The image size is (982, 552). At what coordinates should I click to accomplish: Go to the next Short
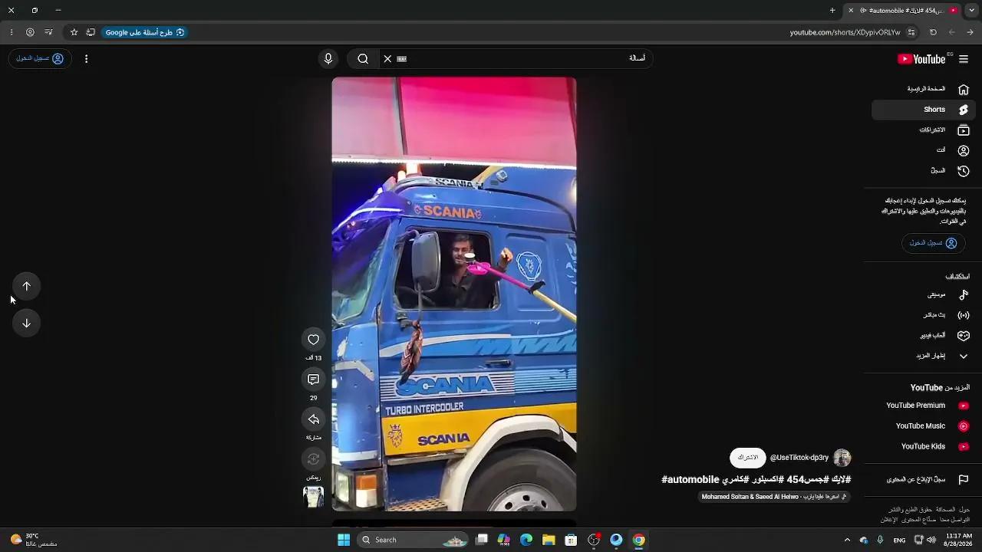[26, 323]
